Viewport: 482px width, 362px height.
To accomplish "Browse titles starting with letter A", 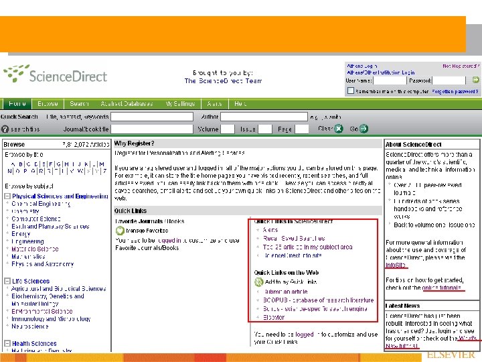I will (13, 164).
